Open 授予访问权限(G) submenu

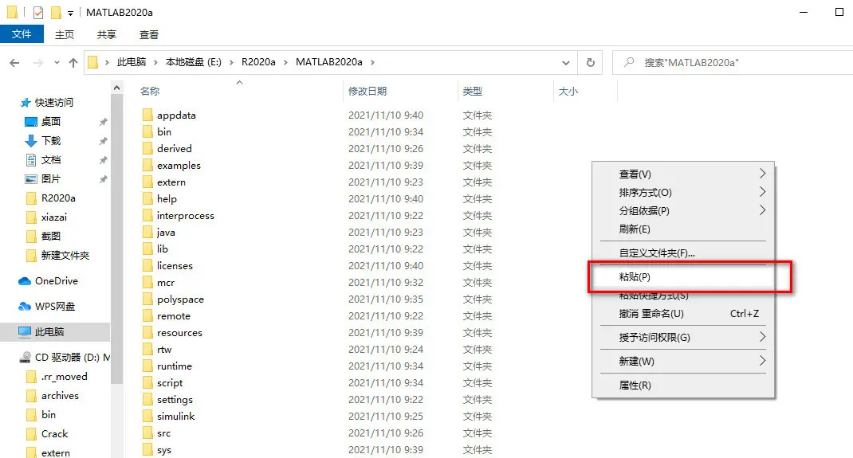click(x=682, y=338)
